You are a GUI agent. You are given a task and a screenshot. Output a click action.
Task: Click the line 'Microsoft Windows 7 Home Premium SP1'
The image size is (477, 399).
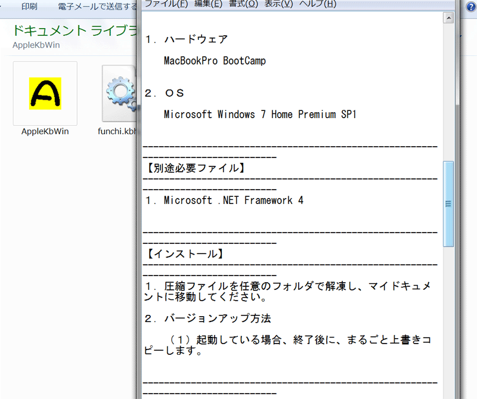tap(260, 115)
